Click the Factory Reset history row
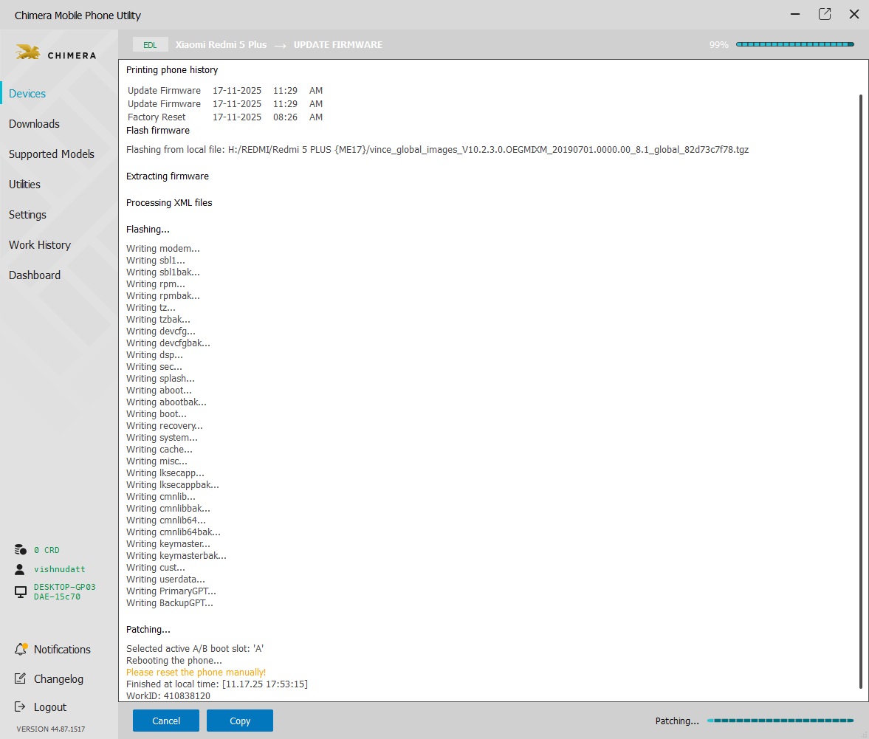Viewport: 869px width, 739px height. click(x=225, y=117)
